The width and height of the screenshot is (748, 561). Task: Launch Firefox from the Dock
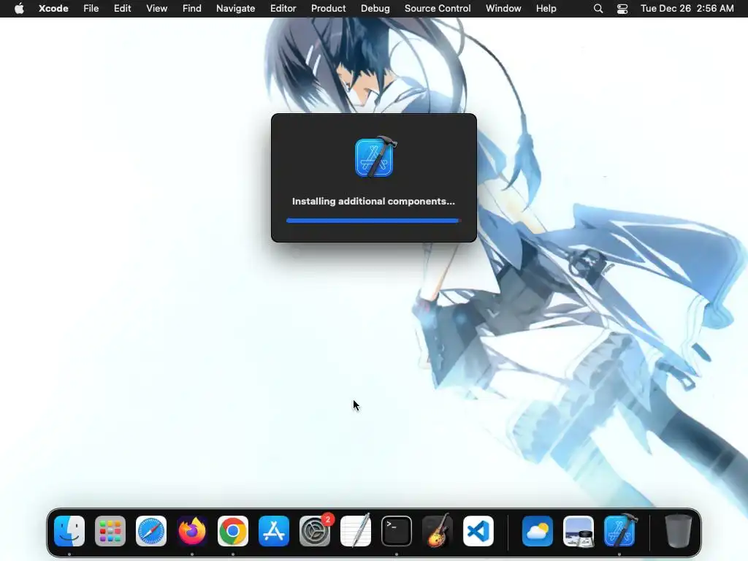(192, 531)
